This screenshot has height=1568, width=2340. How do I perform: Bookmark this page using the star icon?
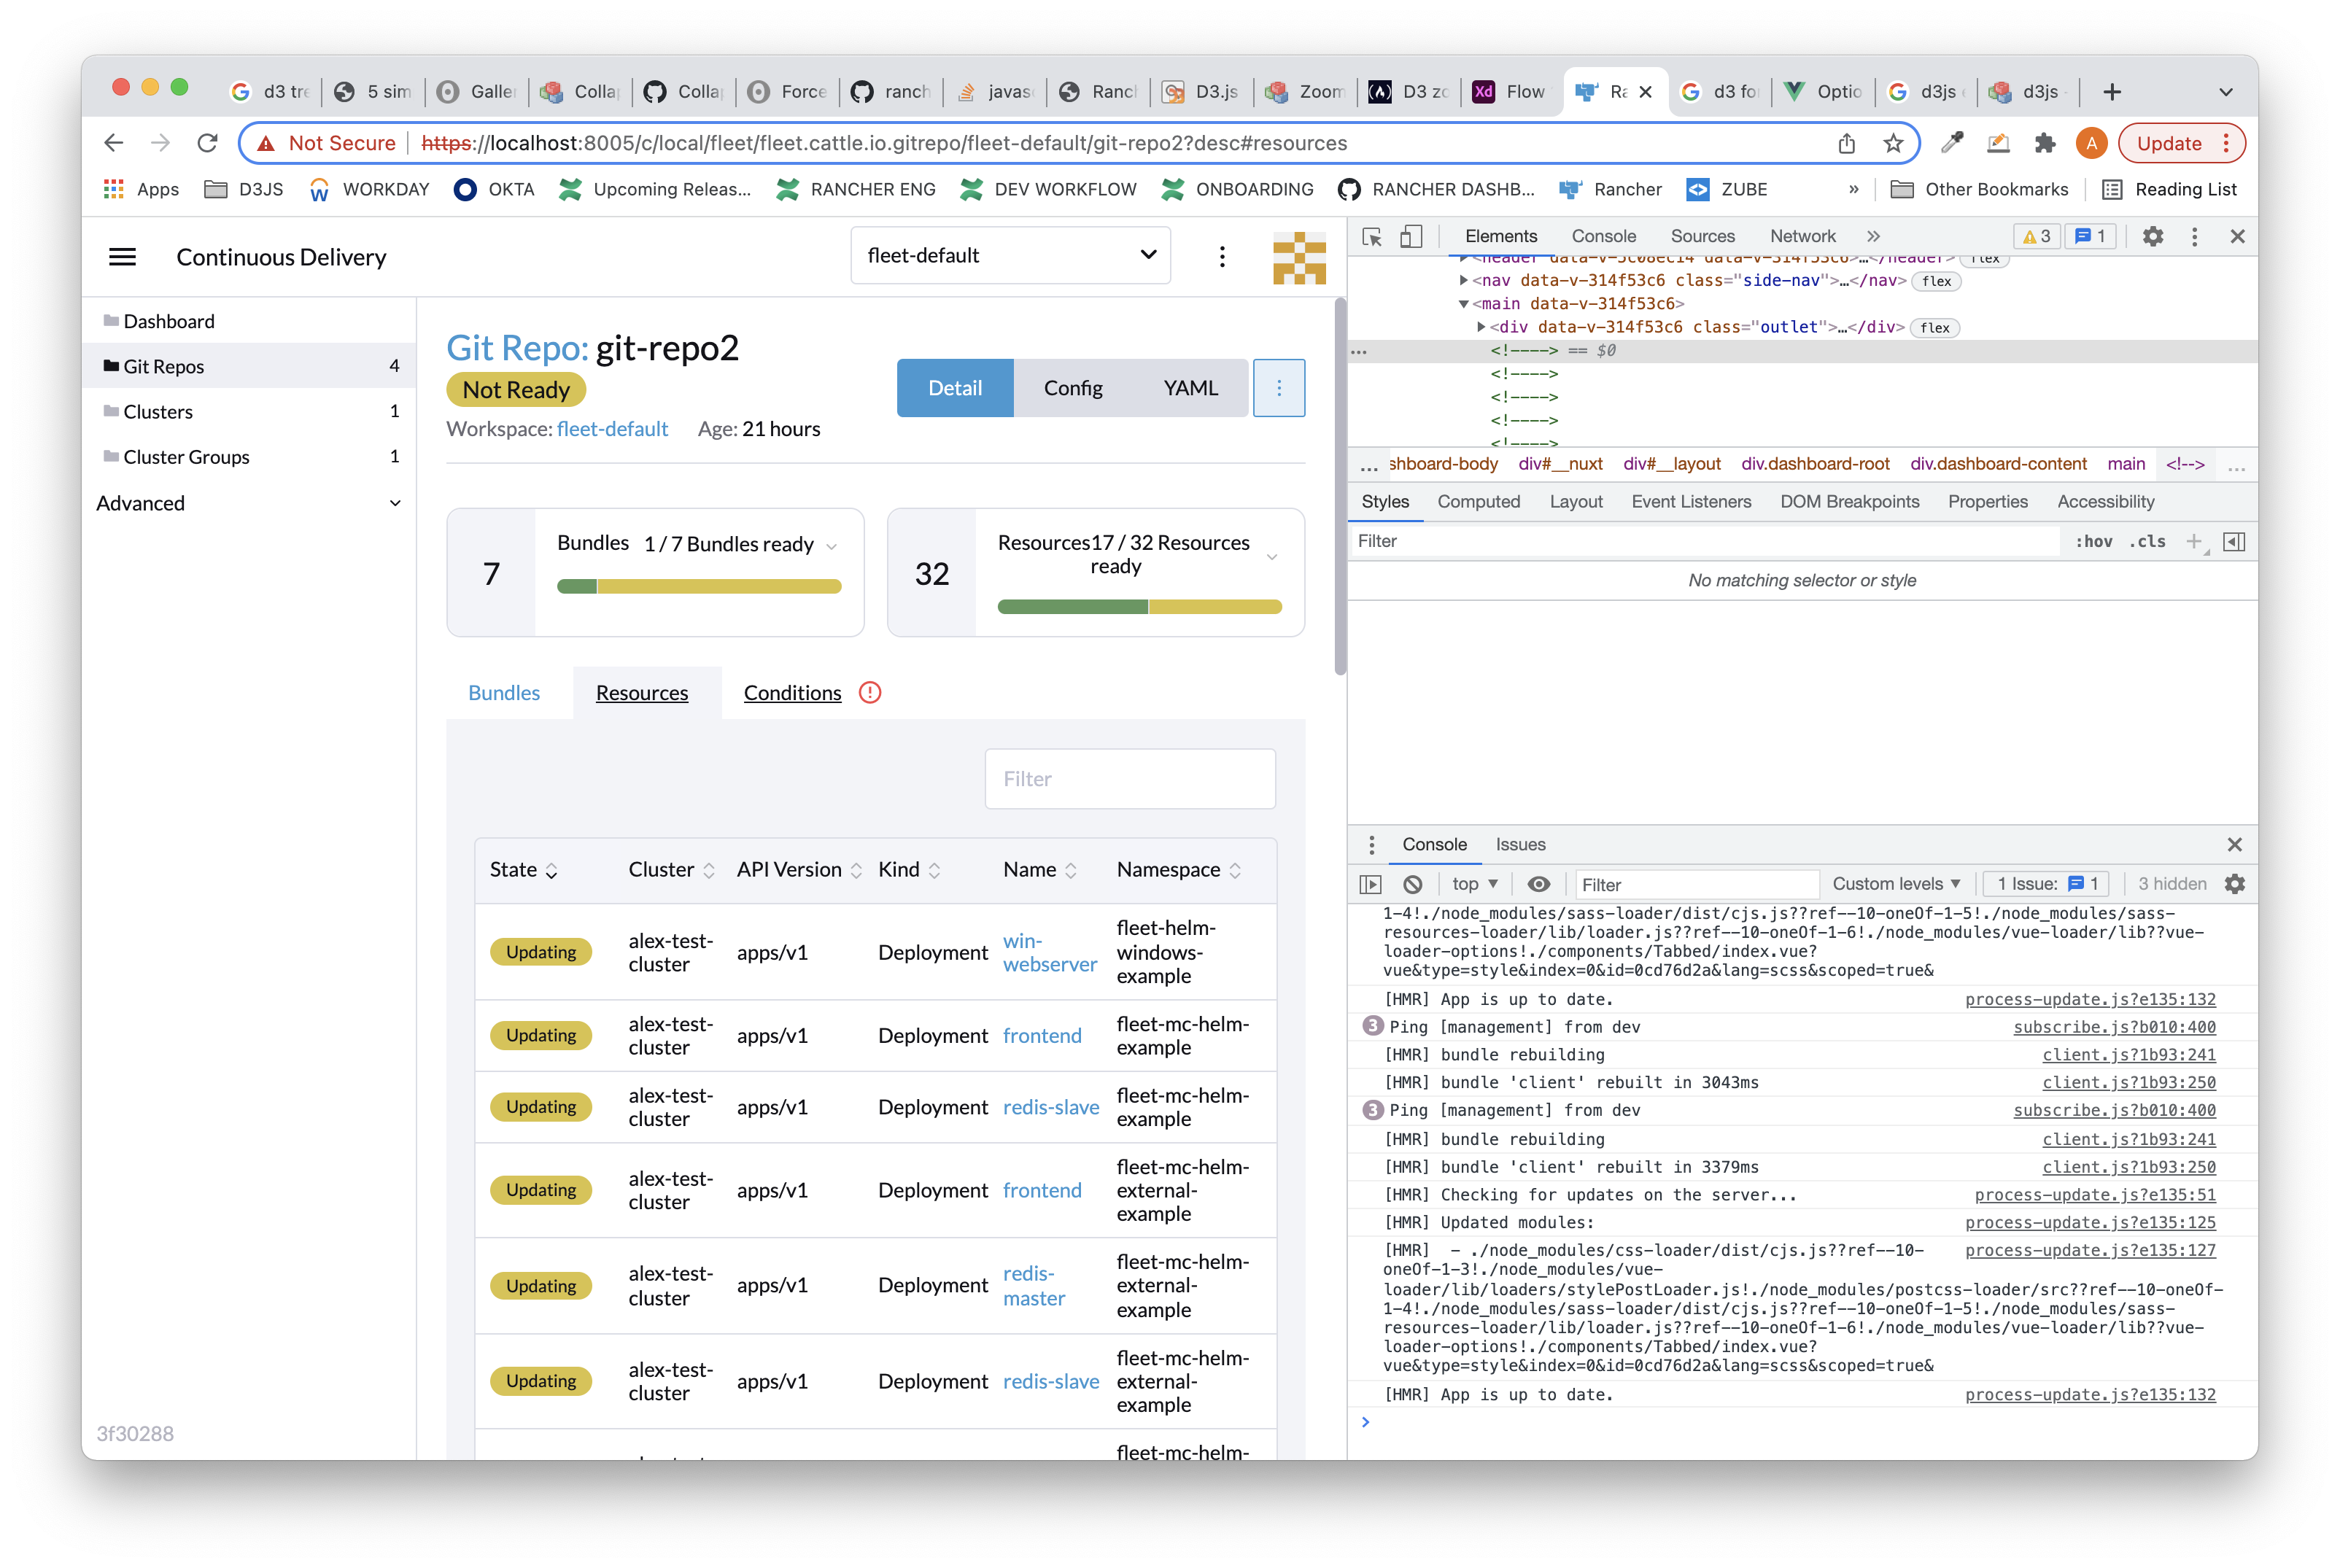pyautogui.click(x=1893, y=143)
